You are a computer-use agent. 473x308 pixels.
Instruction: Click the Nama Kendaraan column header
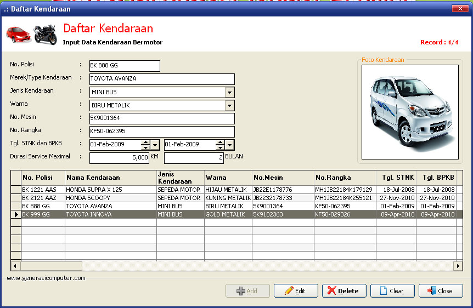[x=110, y=178]
